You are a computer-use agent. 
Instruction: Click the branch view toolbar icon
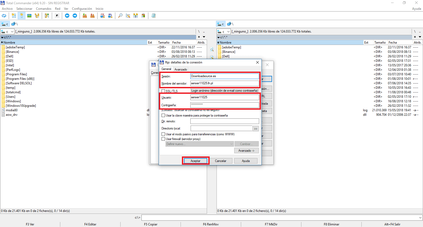(47, 16)
